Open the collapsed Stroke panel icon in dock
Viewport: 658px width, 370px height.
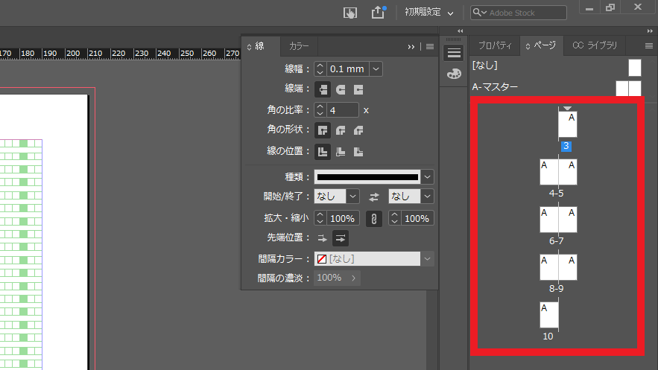coord(454,53)
